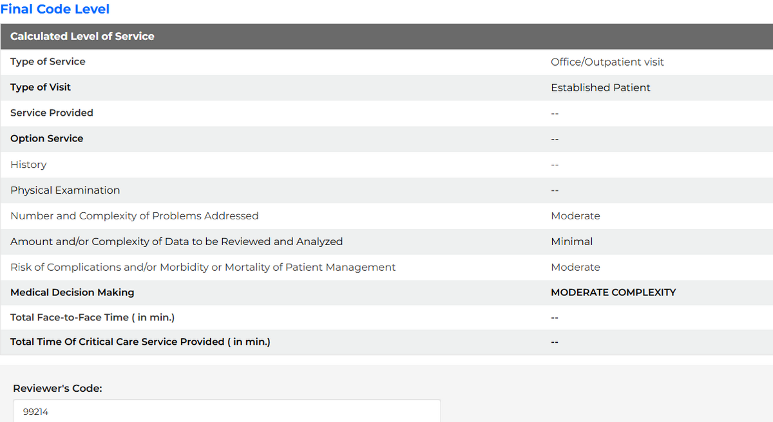Image resolution: width=773 pixels, height=422 pixels.
Task: Click the Reviewer's Code label
Action: tap(58, 388)
